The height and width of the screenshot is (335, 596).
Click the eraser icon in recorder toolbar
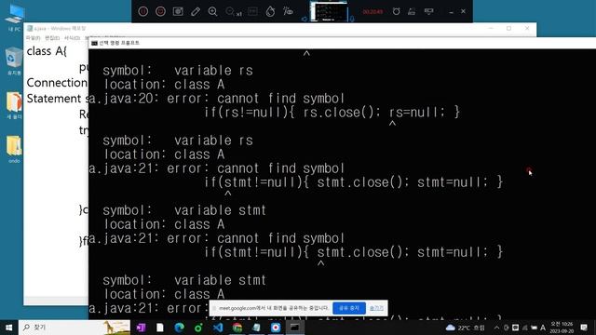click(x=412, y=12)
